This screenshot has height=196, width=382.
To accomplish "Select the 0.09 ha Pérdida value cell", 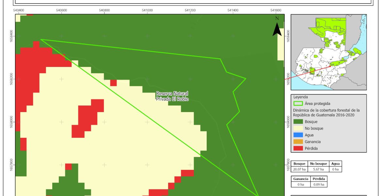I will coord(319,184).
